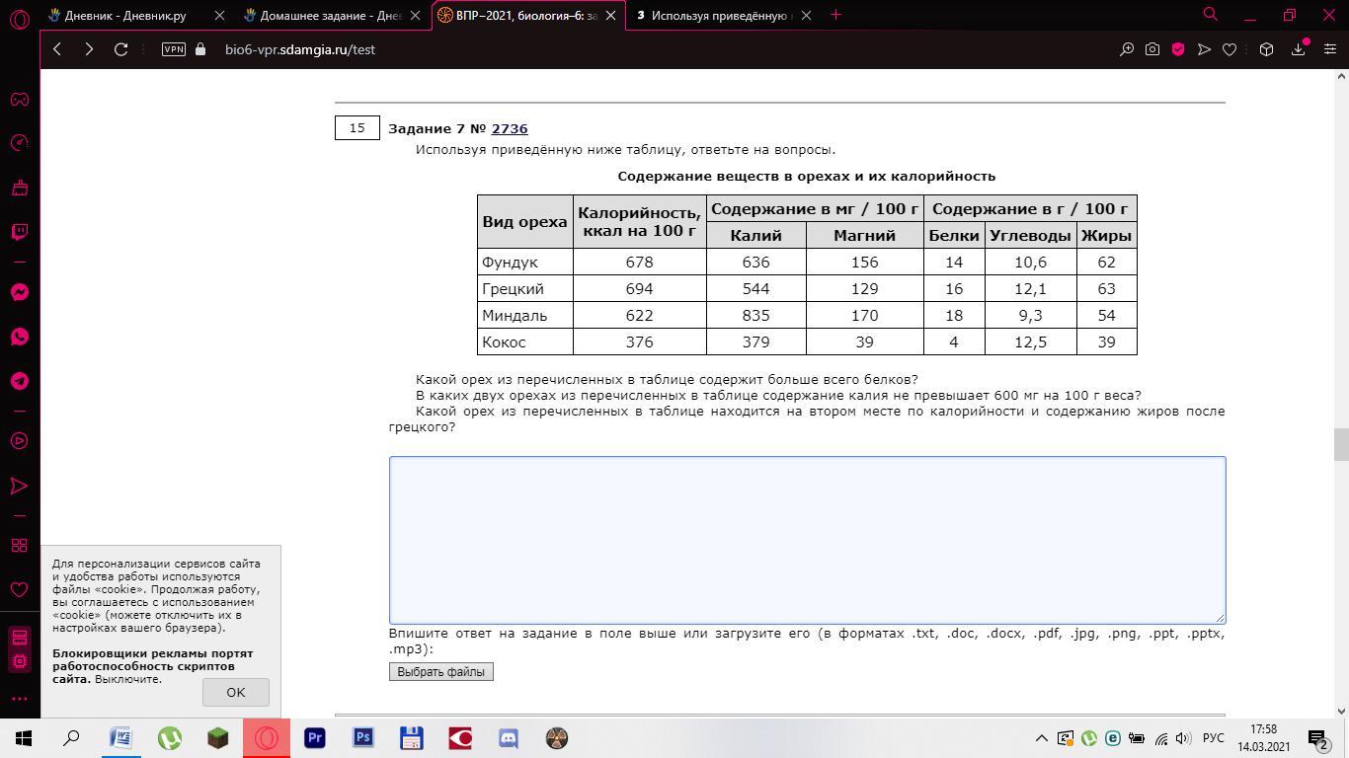Click inside the answer text area
1349x758 pixels.
[x=807, y=539]
